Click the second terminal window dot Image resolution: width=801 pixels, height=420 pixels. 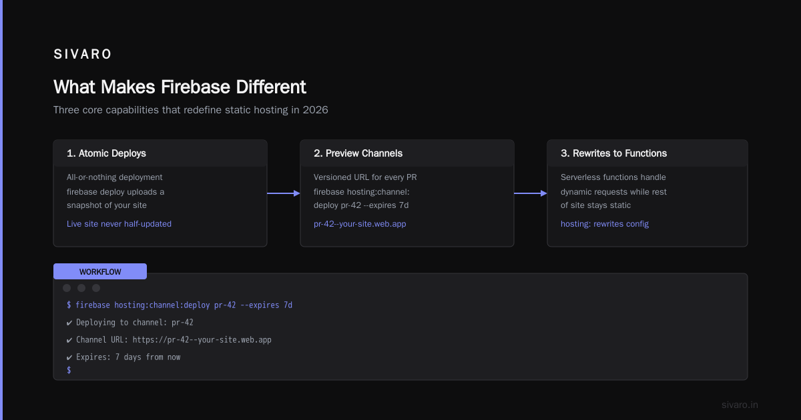pyautogui.click(x=81, y=288)
